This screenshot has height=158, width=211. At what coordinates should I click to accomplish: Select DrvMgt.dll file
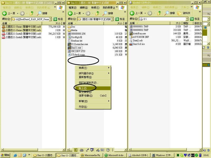(x=75, y=37)
